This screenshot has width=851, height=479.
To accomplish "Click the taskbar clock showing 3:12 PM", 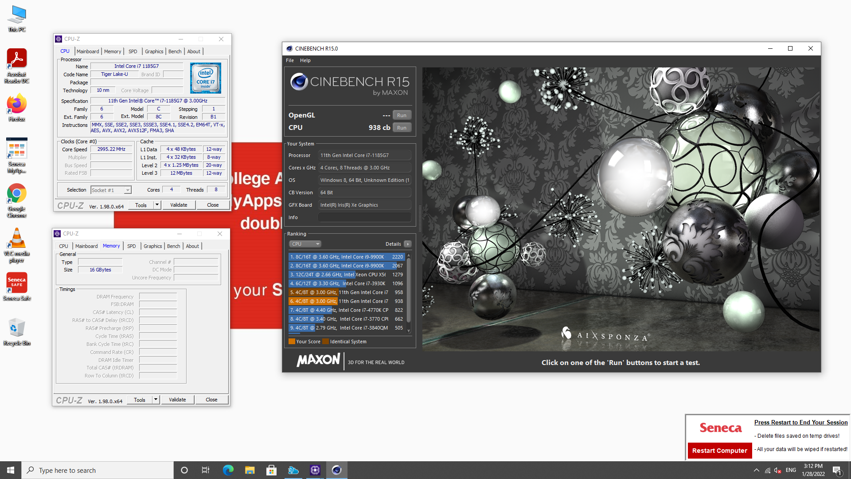I will click(x=813, y=470).
